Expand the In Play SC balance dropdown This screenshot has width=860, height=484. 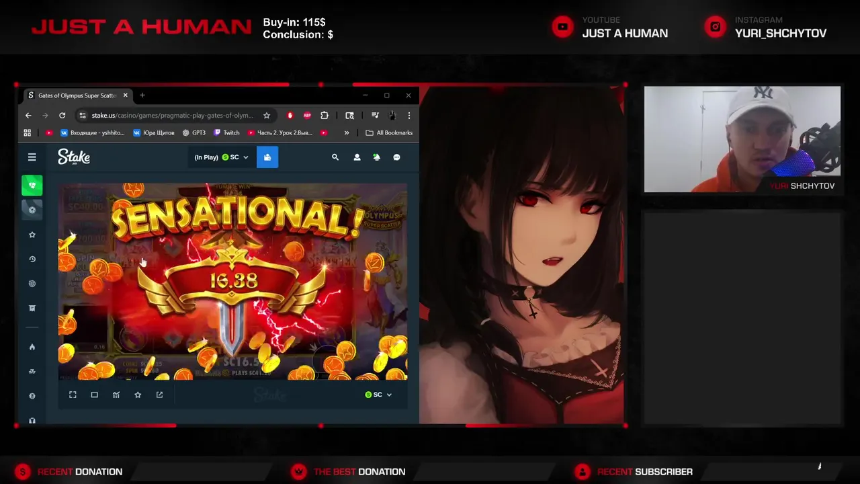coord(221,157)
